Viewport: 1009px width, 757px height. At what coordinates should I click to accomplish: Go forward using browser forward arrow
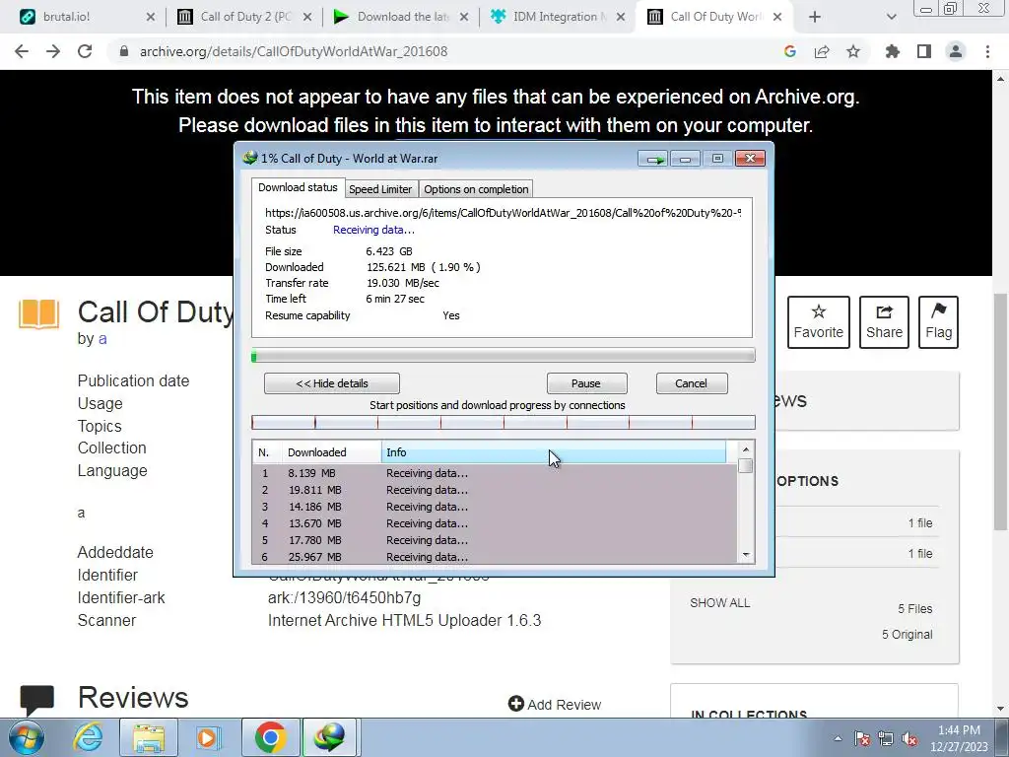click(x=53, y=51)
